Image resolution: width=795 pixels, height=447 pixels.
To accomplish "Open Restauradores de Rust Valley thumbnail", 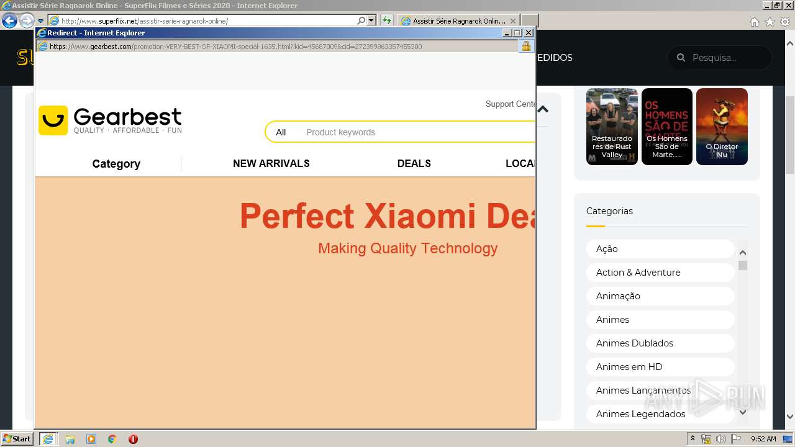I will (x=612, y=127).
